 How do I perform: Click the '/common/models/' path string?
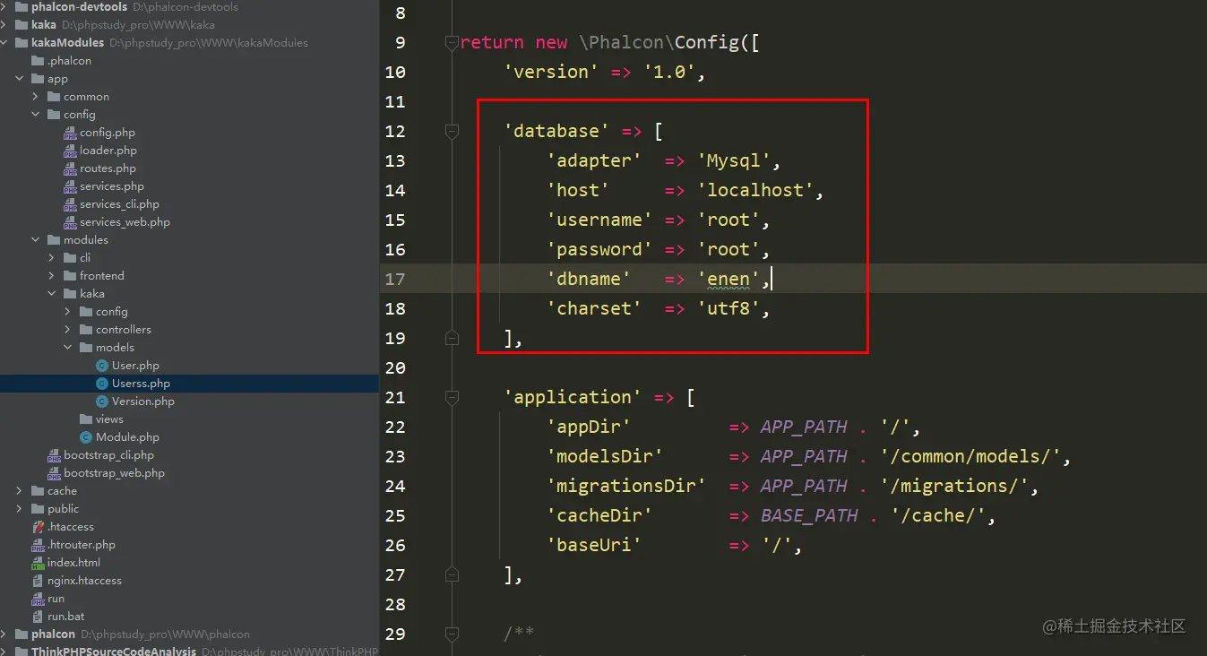point(971,456)
